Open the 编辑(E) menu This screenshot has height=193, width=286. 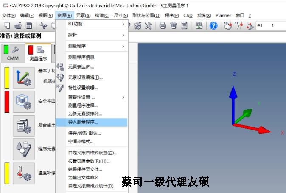pyautogui.click(x=27, y=16)
